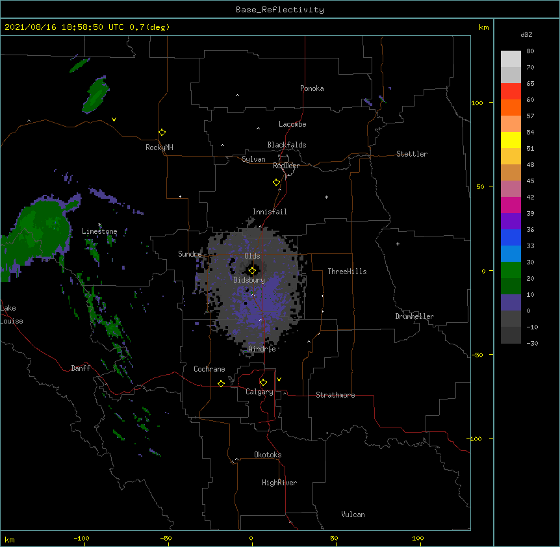Click the RedDeer city label
The height and width of the screenshot is (547, 560).
286,166
